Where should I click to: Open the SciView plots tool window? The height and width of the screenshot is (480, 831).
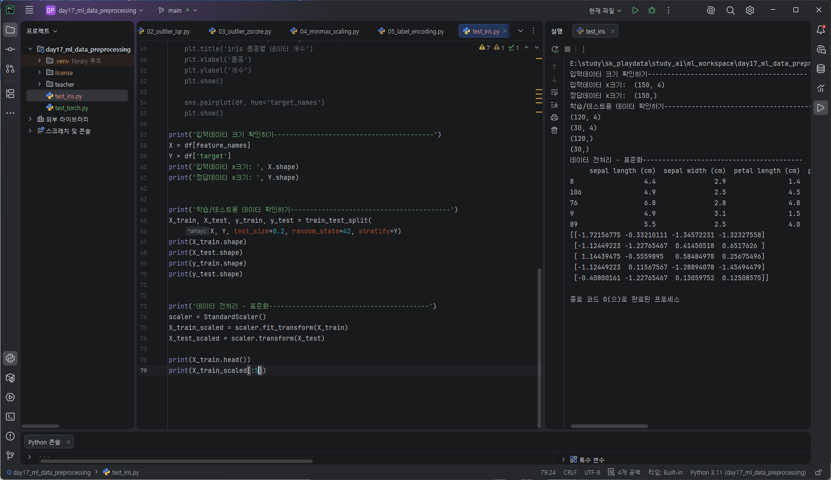821,88
